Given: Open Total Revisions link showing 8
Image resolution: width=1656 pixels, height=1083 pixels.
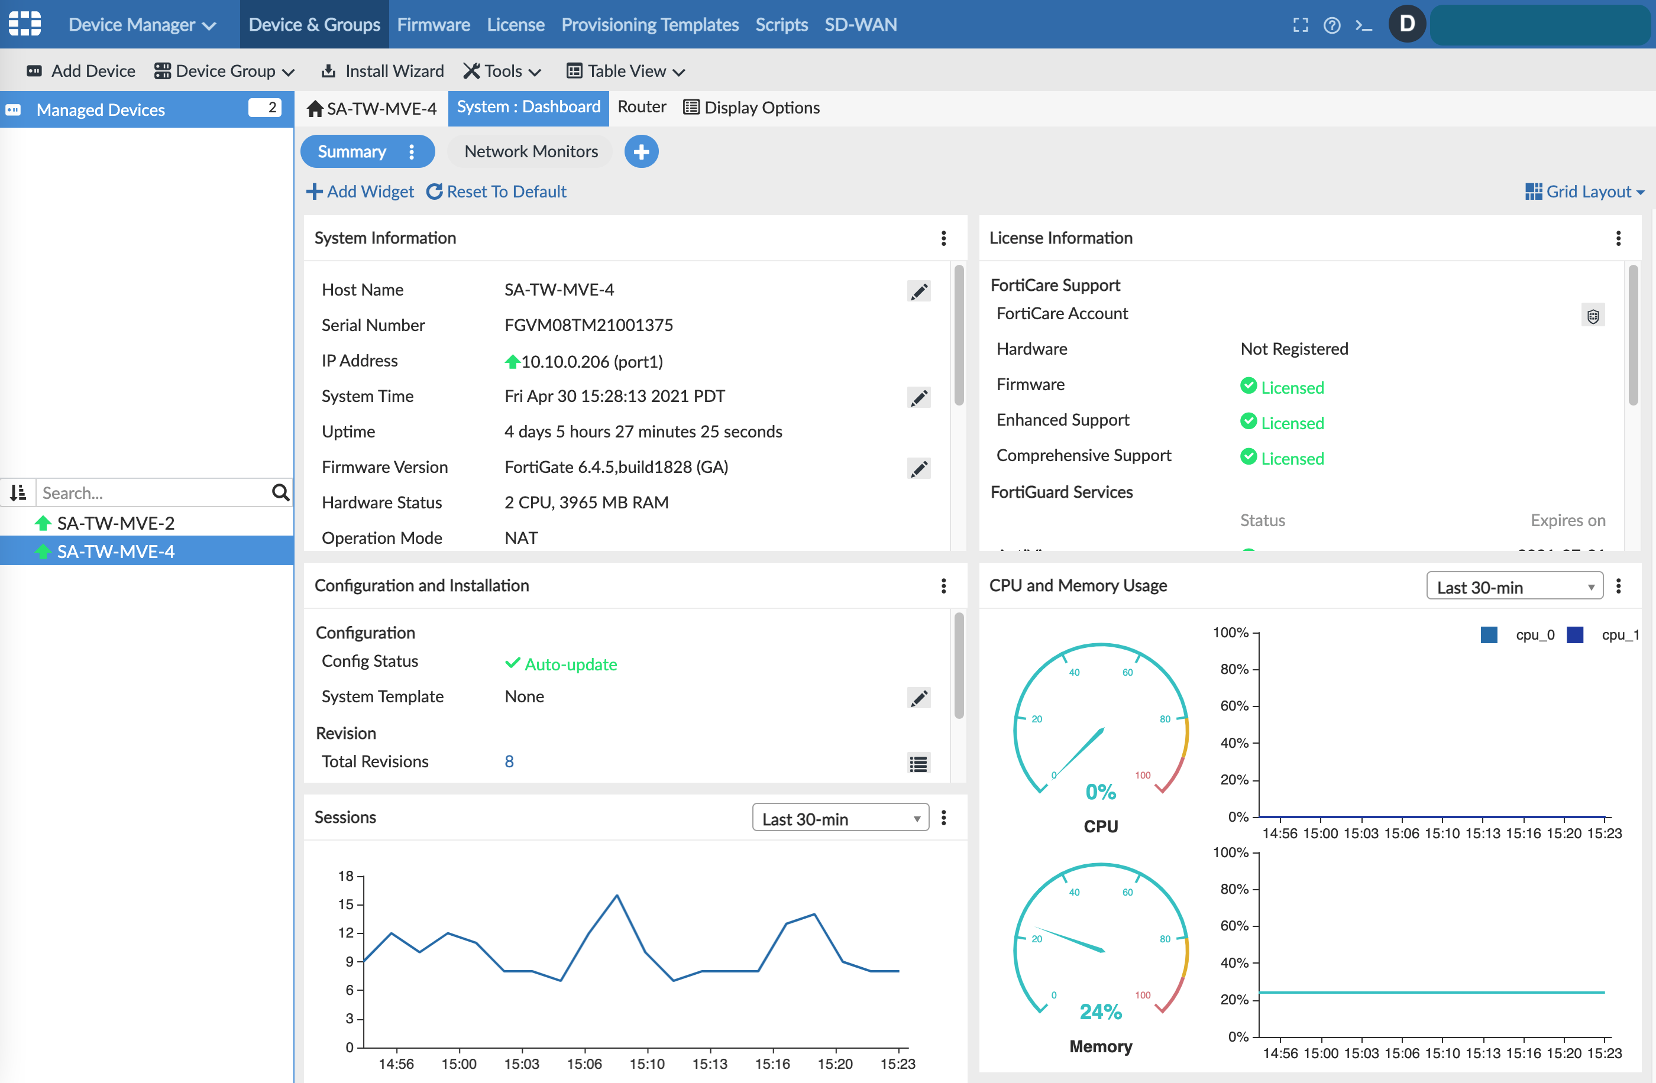Looking at the screenshot, I should pyautogui.click(x=509, y=761).
